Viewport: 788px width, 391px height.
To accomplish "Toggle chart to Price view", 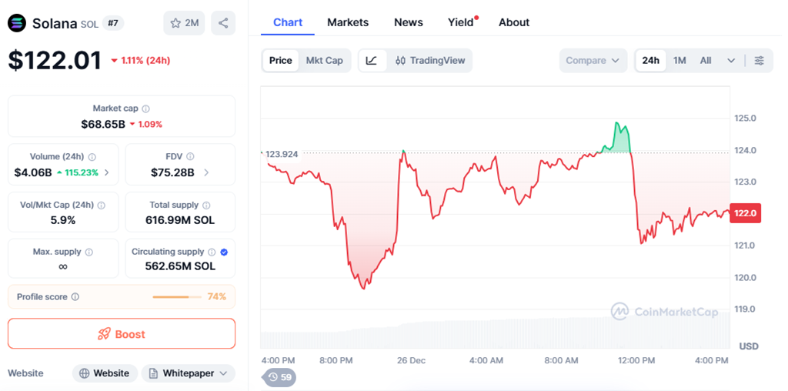I will pyautogui.click(x=280, y=61).
